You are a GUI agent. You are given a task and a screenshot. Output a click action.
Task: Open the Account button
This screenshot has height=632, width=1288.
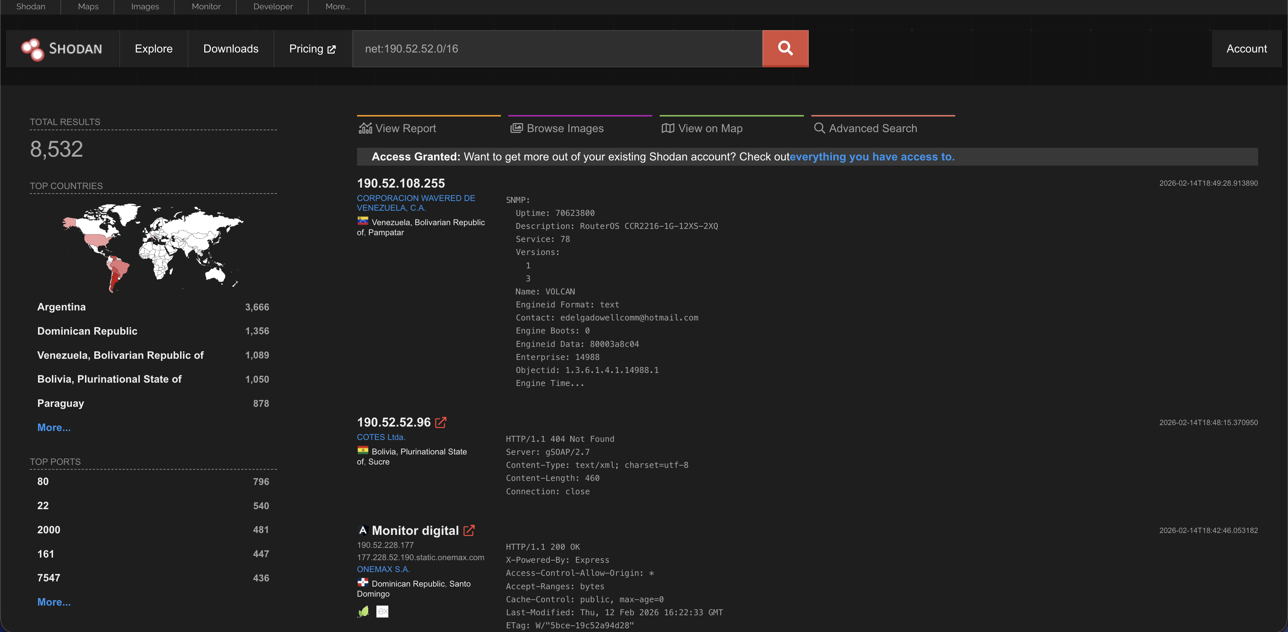1246,48
